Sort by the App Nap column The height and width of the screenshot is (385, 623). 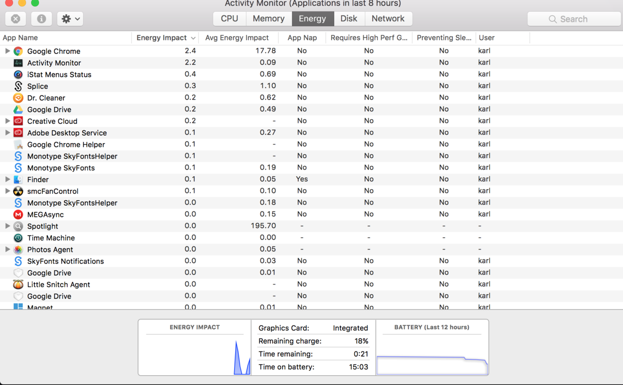coord(302,38)
